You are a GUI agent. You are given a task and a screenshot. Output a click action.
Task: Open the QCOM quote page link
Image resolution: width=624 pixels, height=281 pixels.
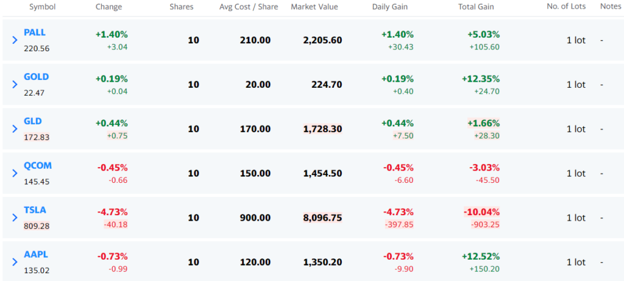[37, 166]
